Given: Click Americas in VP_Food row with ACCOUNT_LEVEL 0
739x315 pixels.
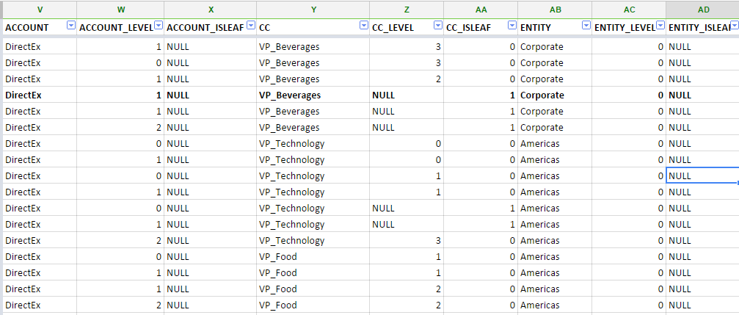Looking at the screenshot, I should click(556, 256).
